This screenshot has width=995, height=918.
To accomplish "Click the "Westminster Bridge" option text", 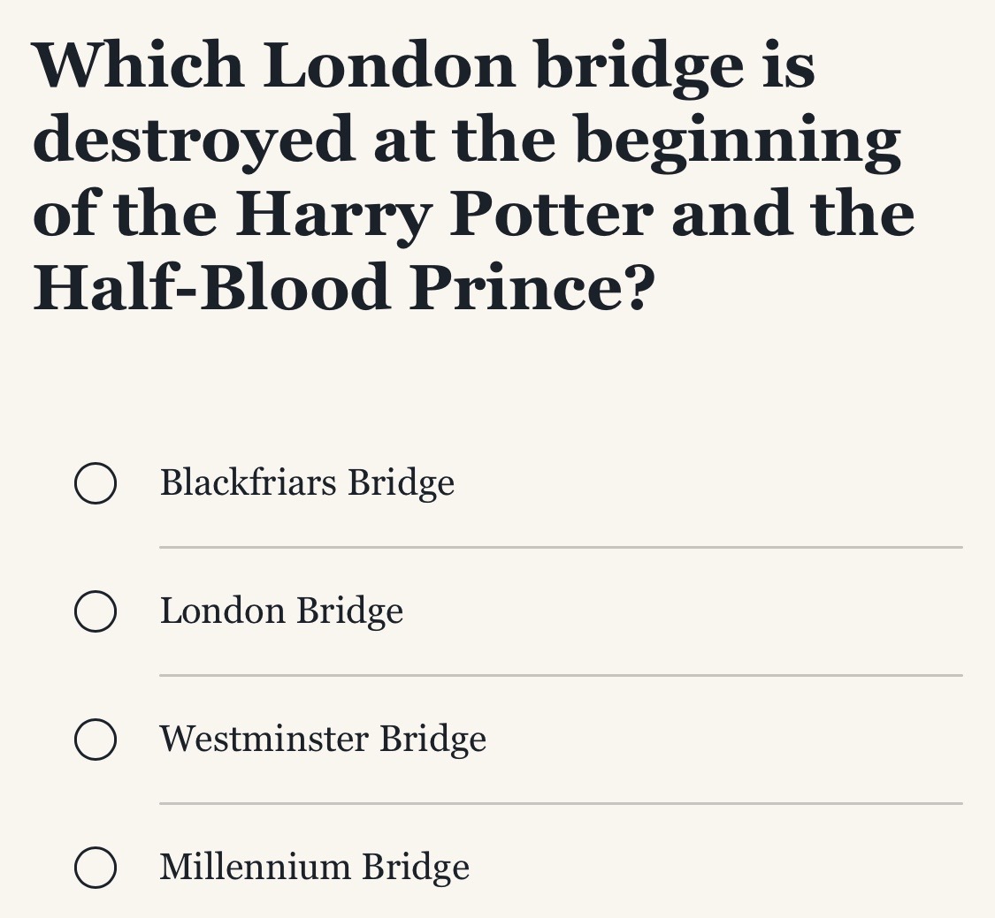I will [323, 740].
